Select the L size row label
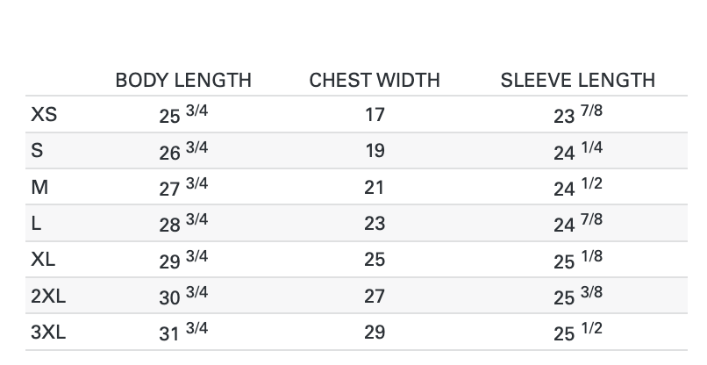707x365 pixels. pyautogui.click(x=36, y=223)
